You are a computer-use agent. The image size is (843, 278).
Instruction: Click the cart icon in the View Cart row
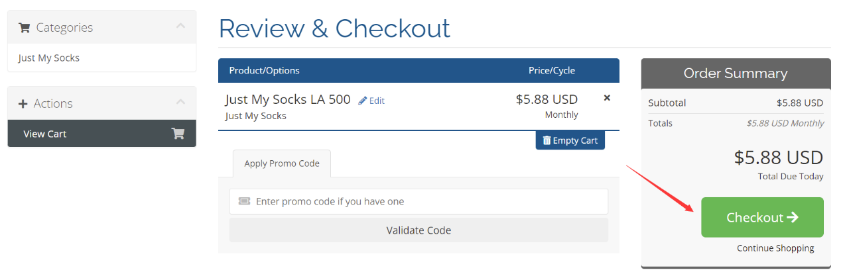(x=178, y=134)
